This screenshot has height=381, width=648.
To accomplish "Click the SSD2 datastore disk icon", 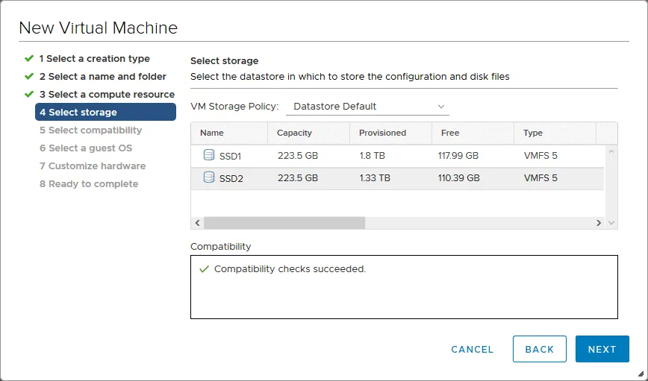I will (x=209, y=178).
